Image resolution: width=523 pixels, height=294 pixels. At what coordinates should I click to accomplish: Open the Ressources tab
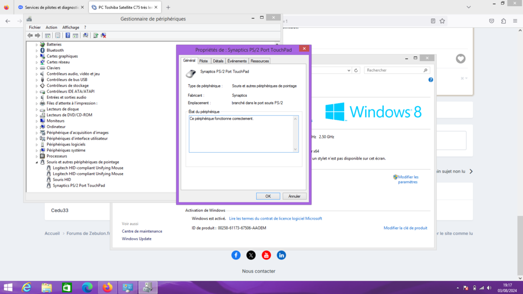(259, 61)
